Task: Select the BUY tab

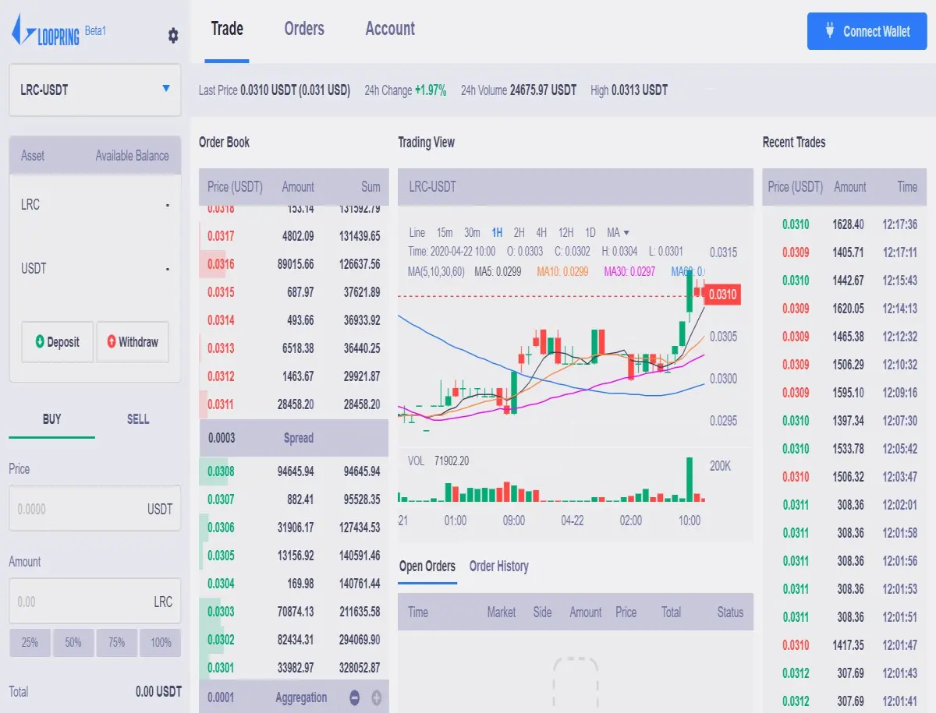Action: tap(51, 419)
